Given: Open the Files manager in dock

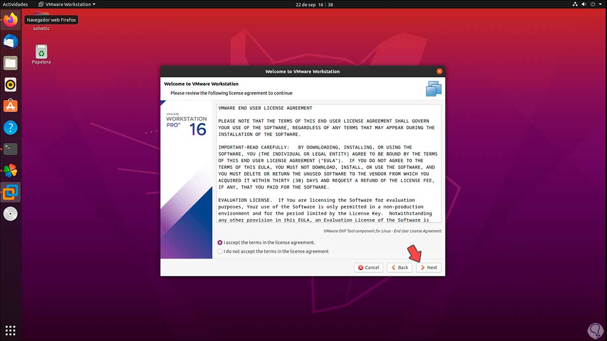Looking at the screenshot, I should 11,63.
